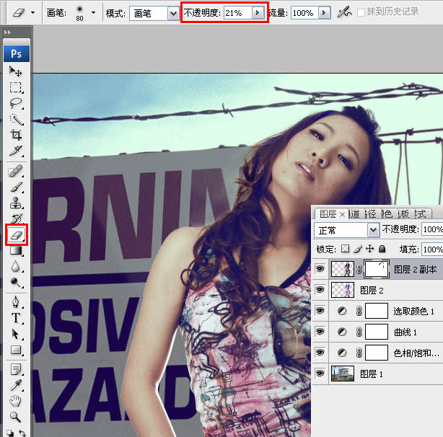This screenshot has width=443, height=437.
Task: Hide the 图层 2 副本 layer
Action: pyautogui.click(x=320, y=269)
